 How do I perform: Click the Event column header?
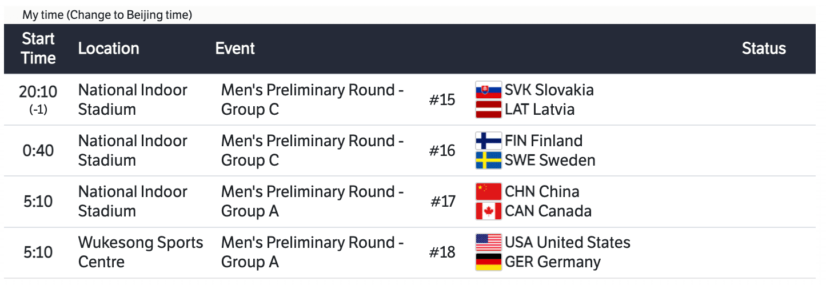click(235, 49)
